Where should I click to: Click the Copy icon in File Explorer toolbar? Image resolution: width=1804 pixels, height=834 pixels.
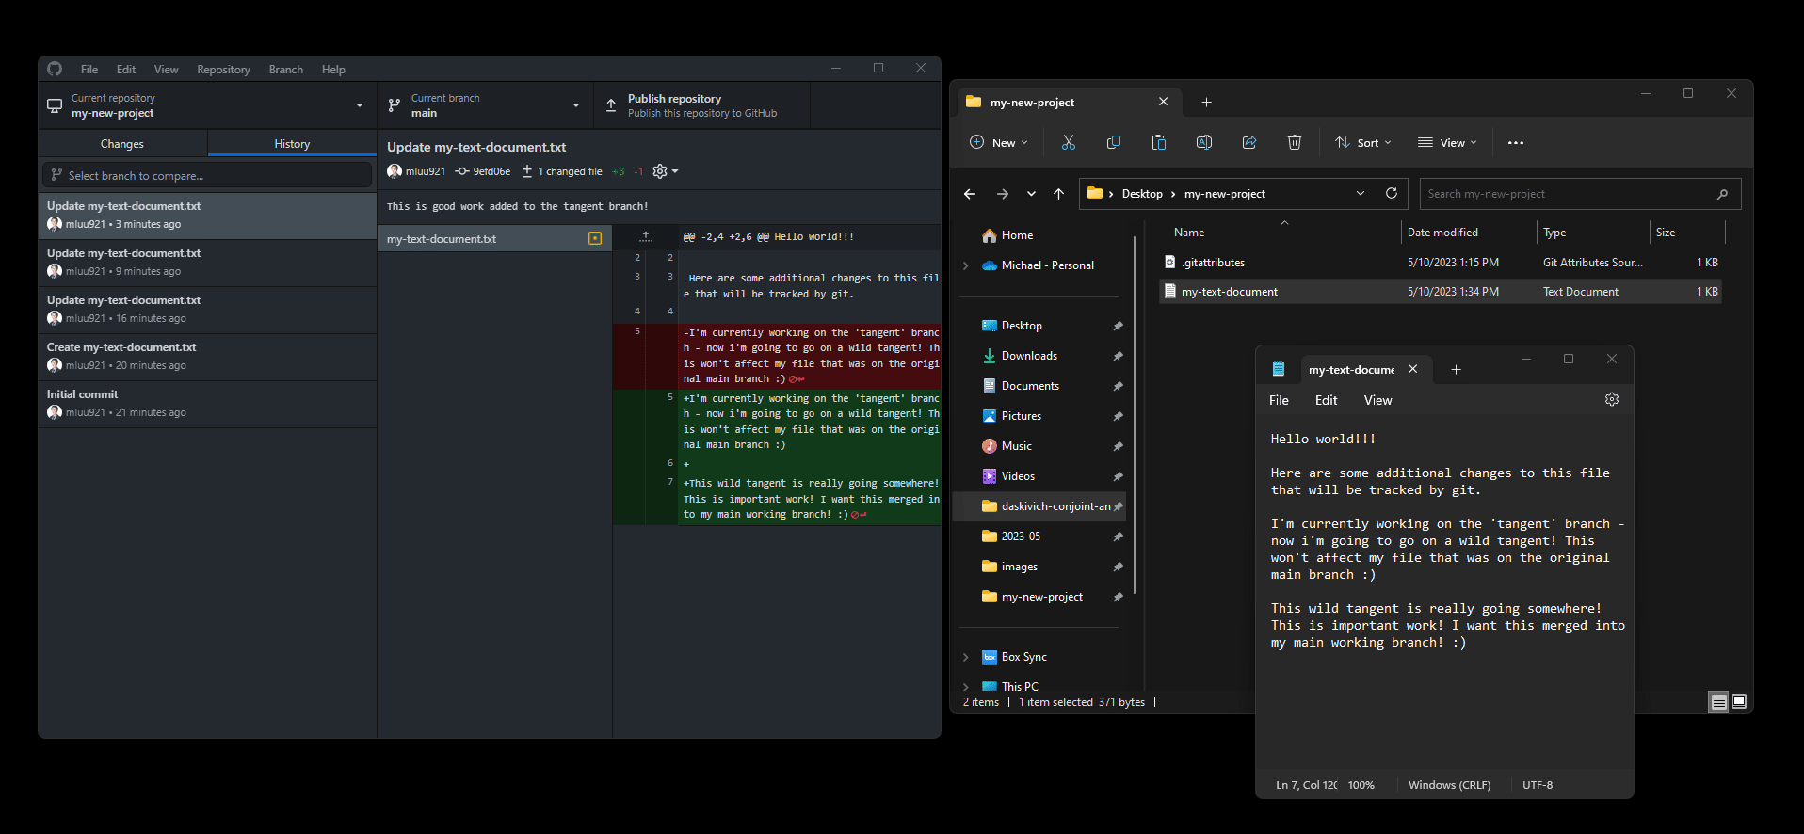tap(1113, 142)
